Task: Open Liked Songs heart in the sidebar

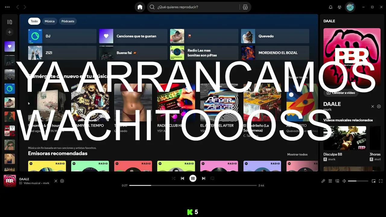Action: (x=10, y=46)
